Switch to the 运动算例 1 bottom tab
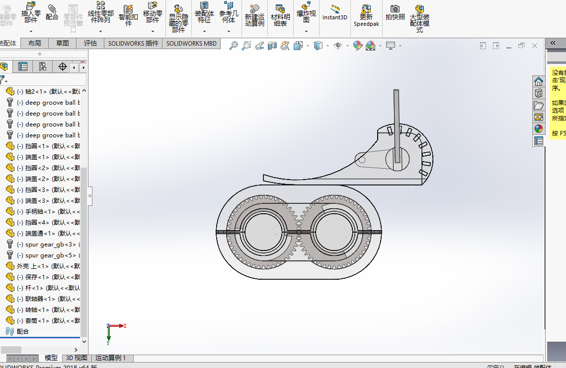Image resolution: width=566 pixels, height=368 pixels. (x=110, y=358)
